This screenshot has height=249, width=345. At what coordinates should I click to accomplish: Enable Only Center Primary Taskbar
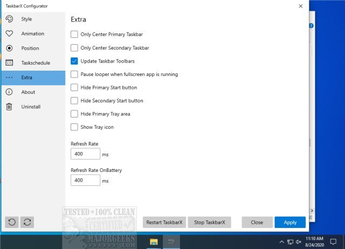[74, 34]
